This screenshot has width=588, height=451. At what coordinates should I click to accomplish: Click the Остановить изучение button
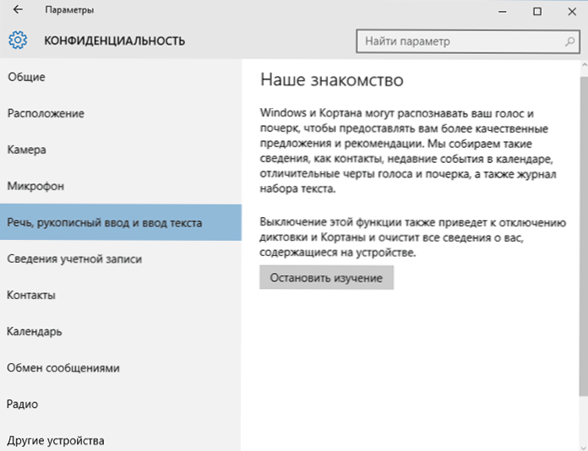pos(326,277)
